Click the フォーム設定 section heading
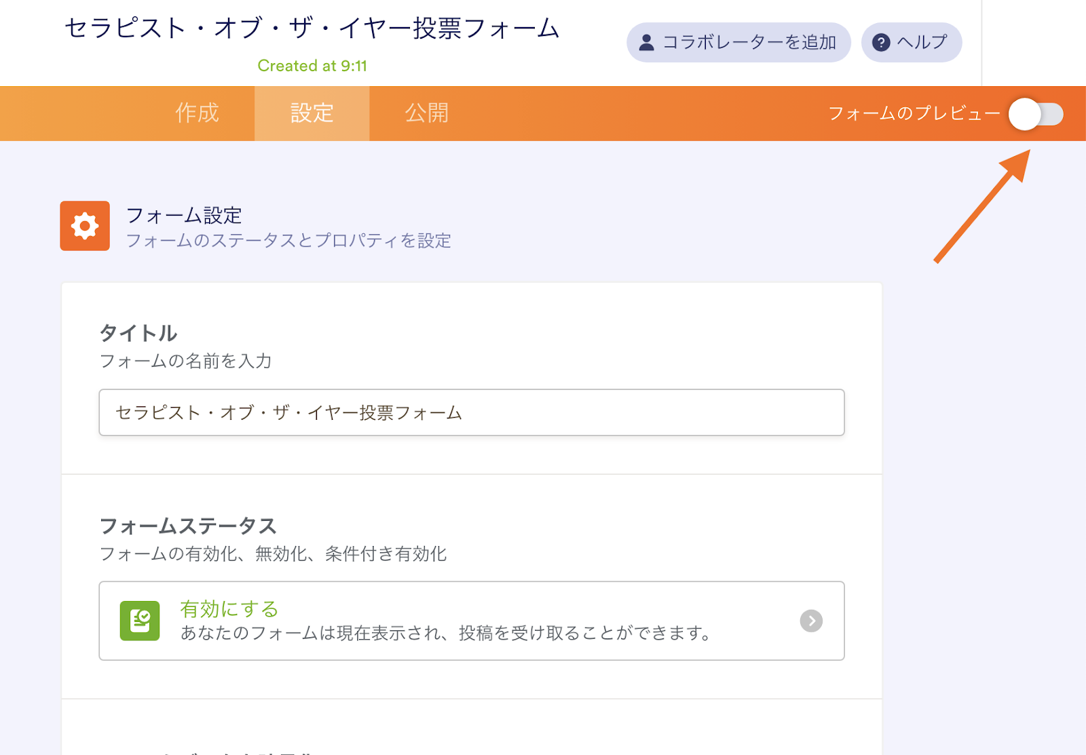The height and width of the screenshot is (755, 1086). point(184,216)
